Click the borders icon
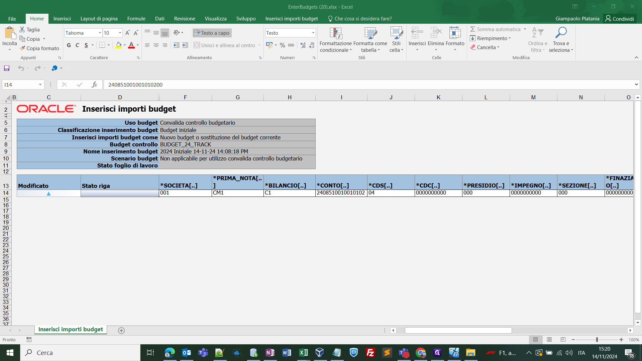The width and height of the screenshot is (642, 361). click(x=102, y=45)
